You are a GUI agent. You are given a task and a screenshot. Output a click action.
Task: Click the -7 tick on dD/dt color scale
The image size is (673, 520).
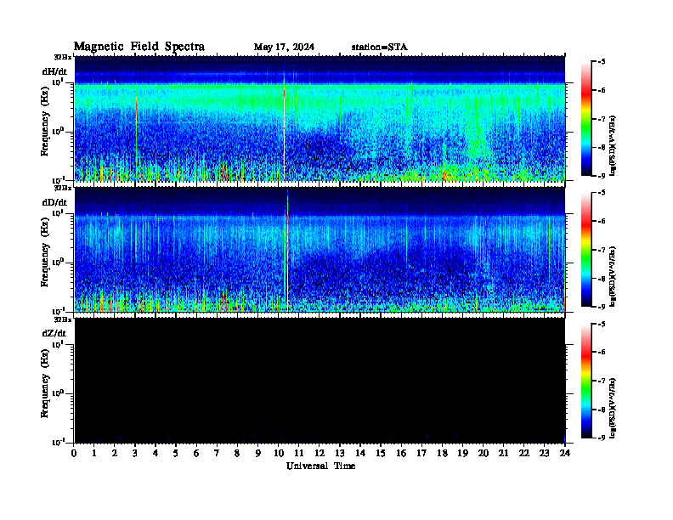click(x=602, y=250)
